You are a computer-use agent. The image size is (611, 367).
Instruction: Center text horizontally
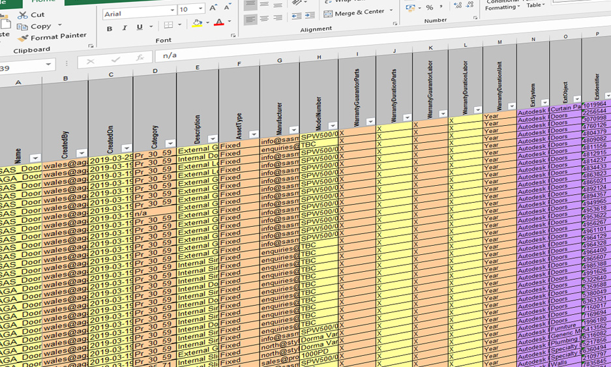pyautogui.click(x=265, y=18)
